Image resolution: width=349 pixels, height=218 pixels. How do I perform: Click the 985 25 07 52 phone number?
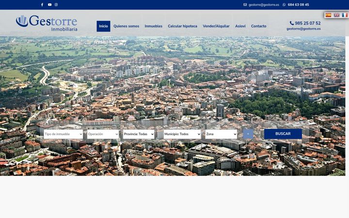pos(308,23)
